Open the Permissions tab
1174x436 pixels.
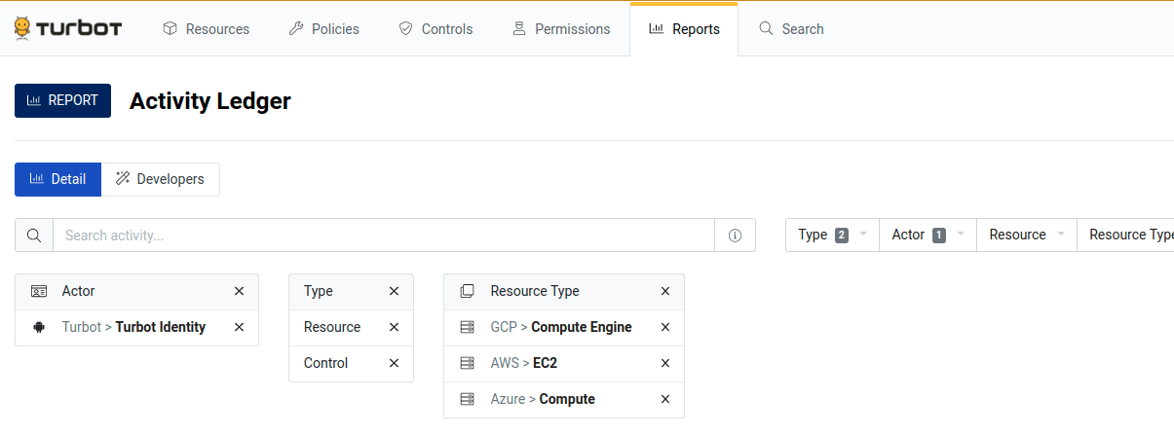pyautogui.click(x=561, y=29)
